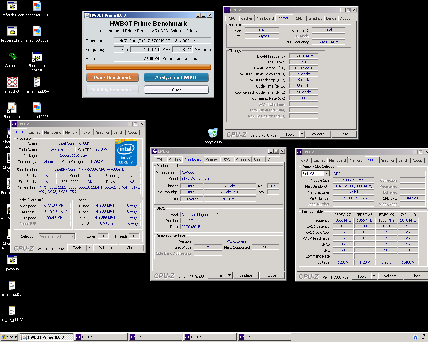Select the last CPU-Z taskbar button

coord(264,337)
